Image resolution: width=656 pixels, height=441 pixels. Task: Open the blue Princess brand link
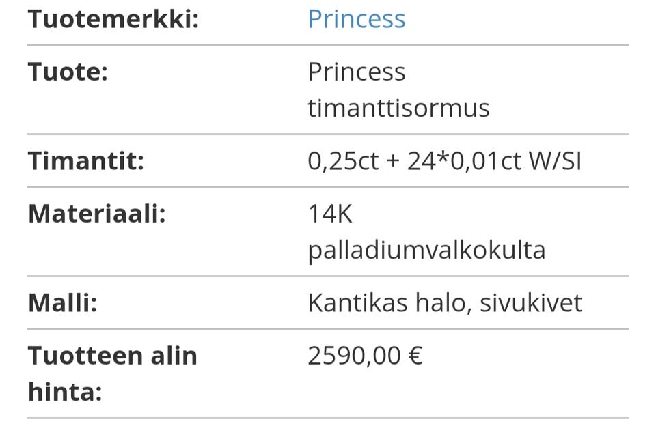tap(356, 19)
